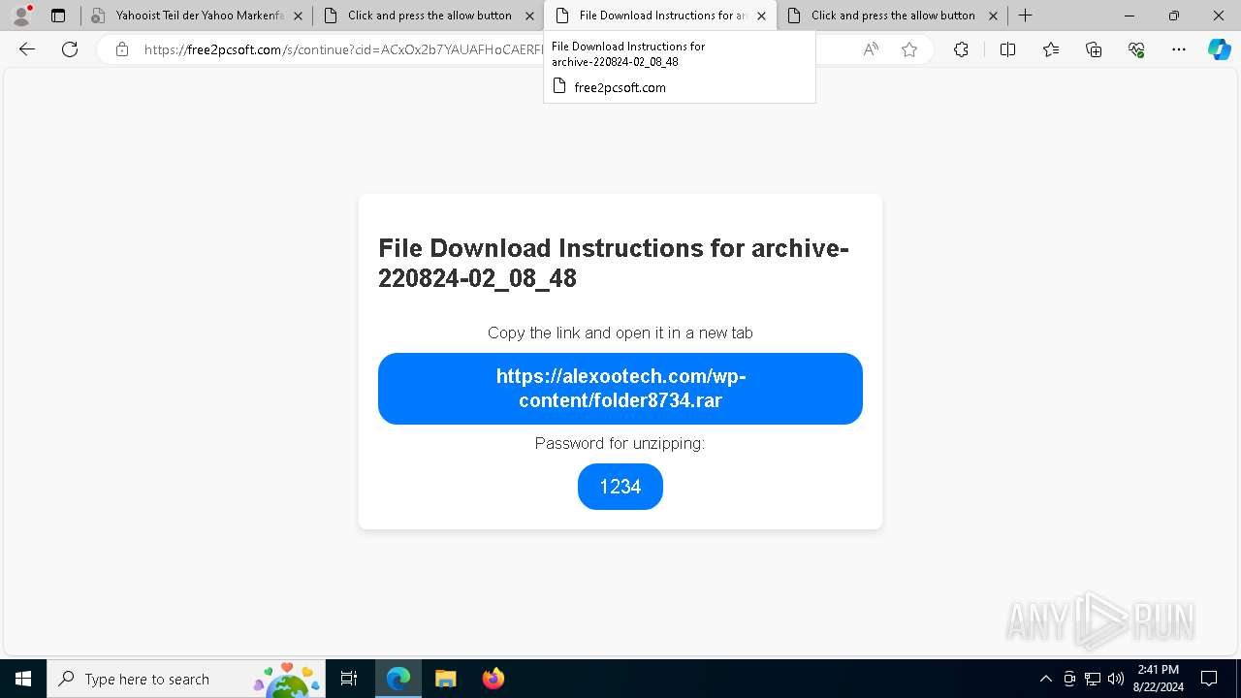
Task: Click the alexootech.com folder8734.rar link button
Action: point(620,389)
